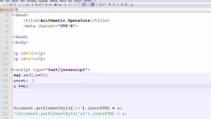Click the Close document toolbar icon
This screenshot has height=119, width=211.
click(x=19, y=5)
